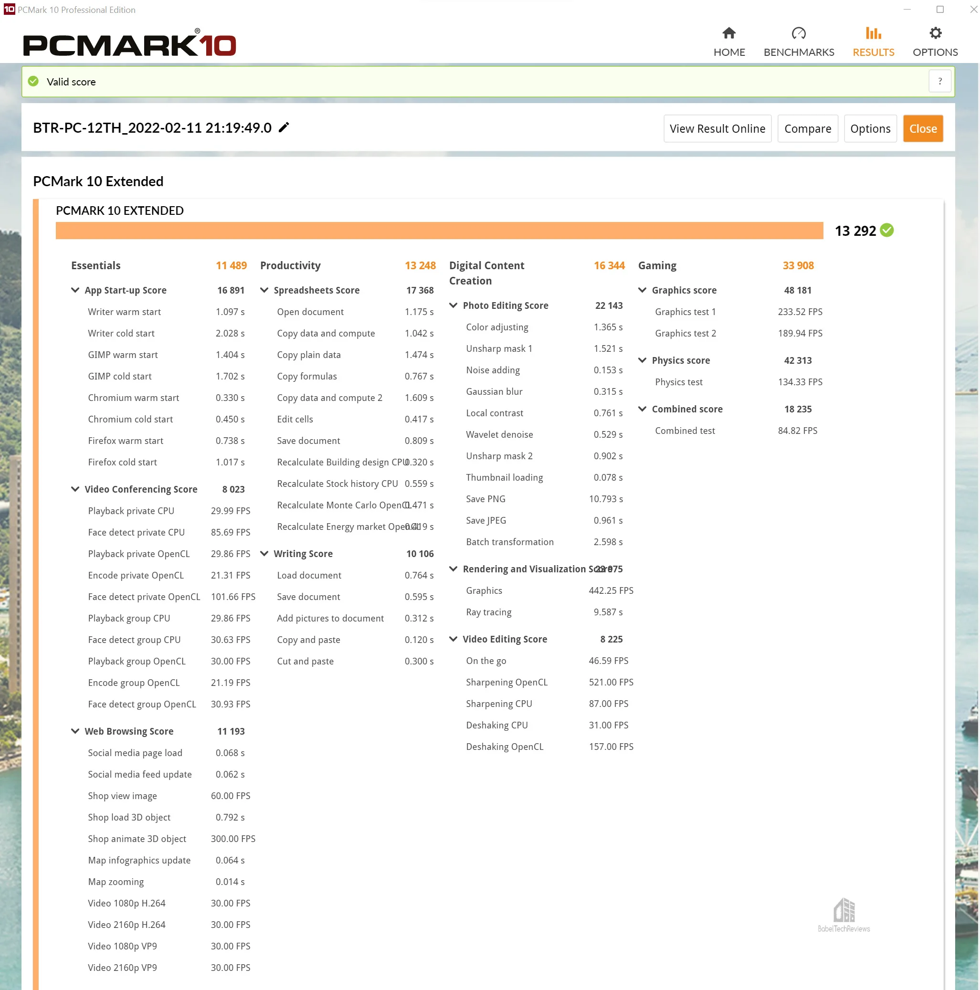Click the Writer warm start row
The image size is (980, 990).
click(x=166, y=312)
